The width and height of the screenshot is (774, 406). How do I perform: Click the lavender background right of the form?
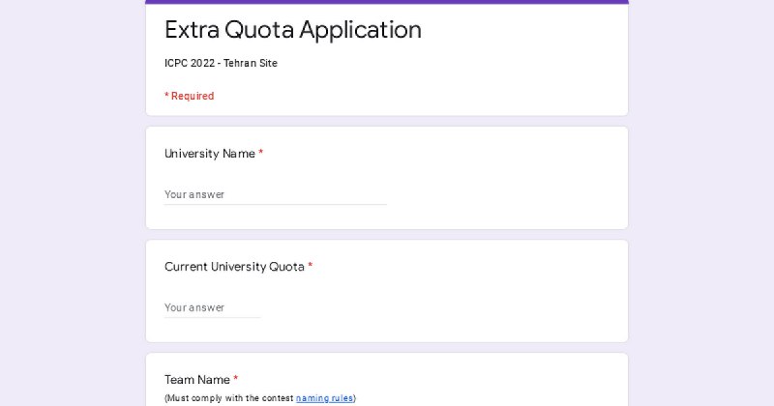(700, 203)
